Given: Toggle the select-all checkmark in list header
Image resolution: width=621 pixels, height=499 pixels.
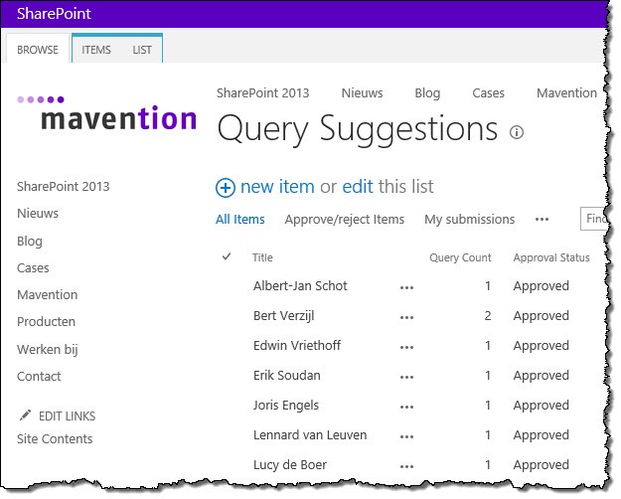Looking at the screenshot, I should coord(227,256).
